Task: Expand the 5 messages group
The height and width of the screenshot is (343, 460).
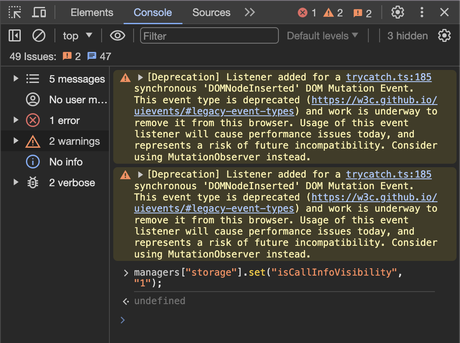Action: point(16,79)
